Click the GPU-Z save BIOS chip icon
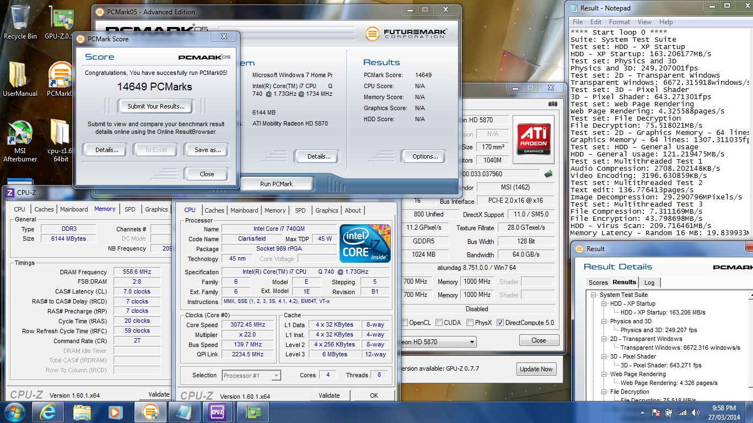Viewport: 753px width, 423px height. 548,174
